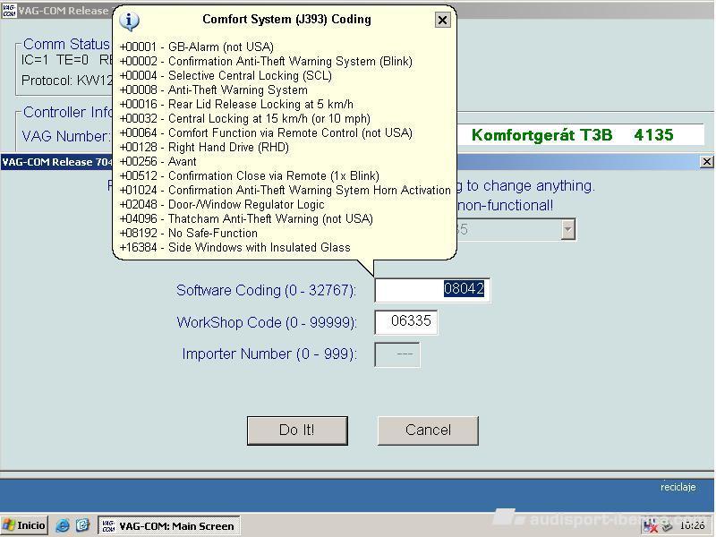Click the VAG-COM icon in the title bar
The width and height of the screenshot is (716, 537).
click(x=9, y=11)
